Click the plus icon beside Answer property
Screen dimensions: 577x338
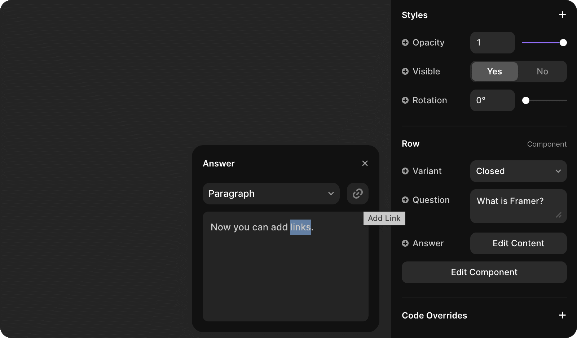[x=405, y=243]
